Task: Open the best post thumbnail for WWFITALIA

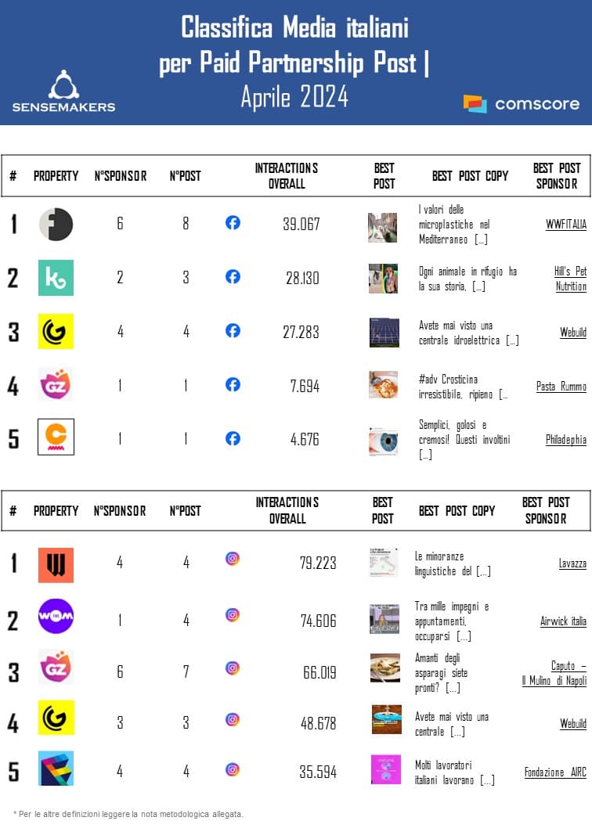Action: coord(383,228)
